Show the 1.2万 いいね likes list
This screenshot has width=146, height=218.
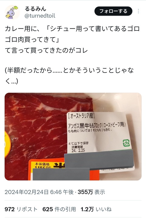click(96, 209)
